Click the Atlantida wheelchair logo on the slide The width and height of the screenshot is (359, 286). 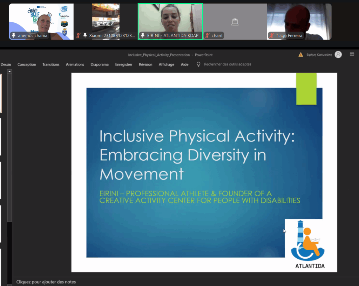[308, 242]
